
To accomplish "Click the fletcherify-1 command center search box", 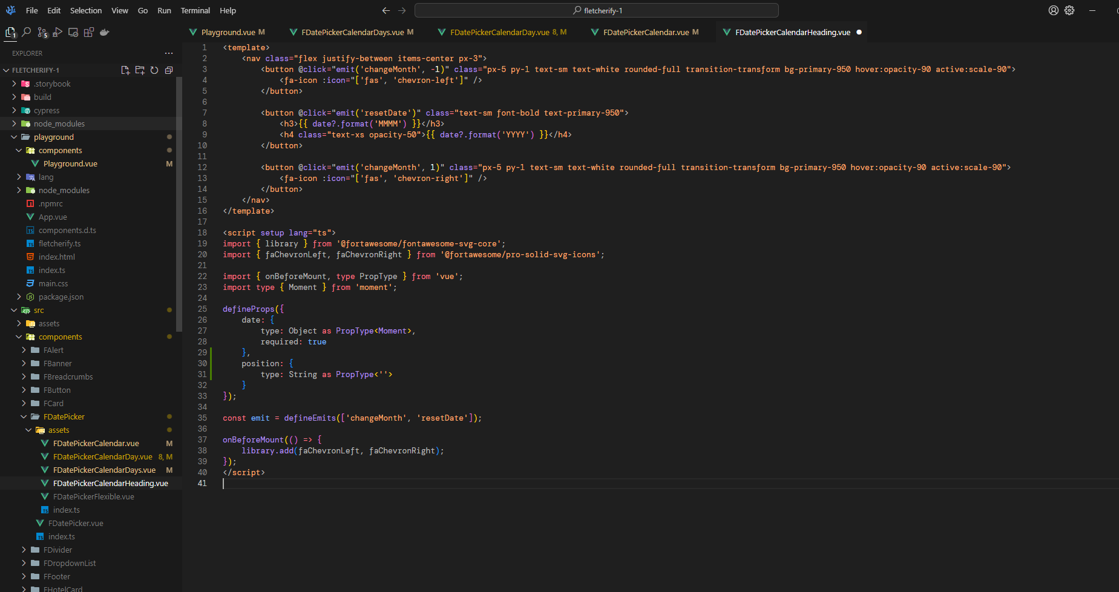I will (596, 10).
